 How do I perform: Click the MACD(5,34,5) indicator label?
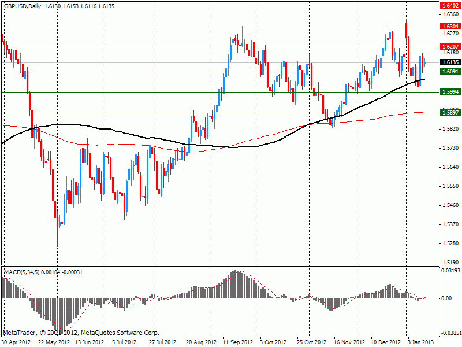[23, 271]
